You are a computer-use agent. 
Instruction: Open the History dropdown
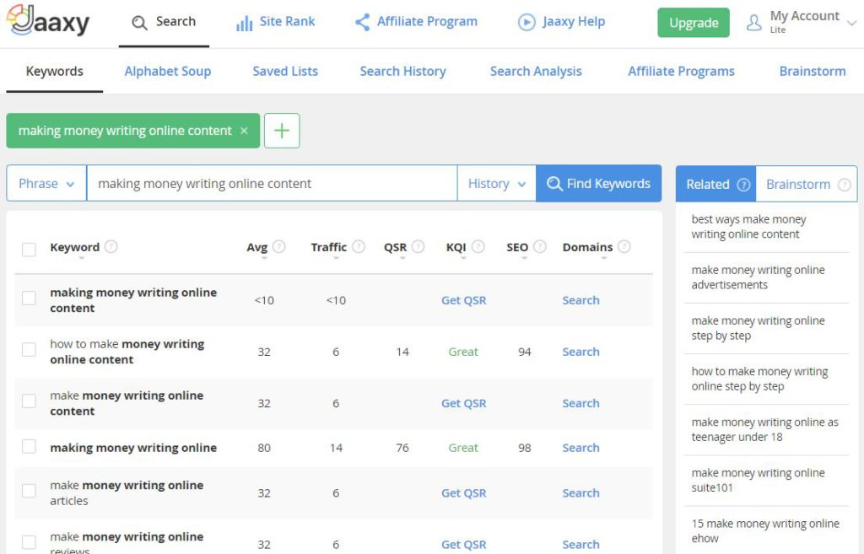496,183
